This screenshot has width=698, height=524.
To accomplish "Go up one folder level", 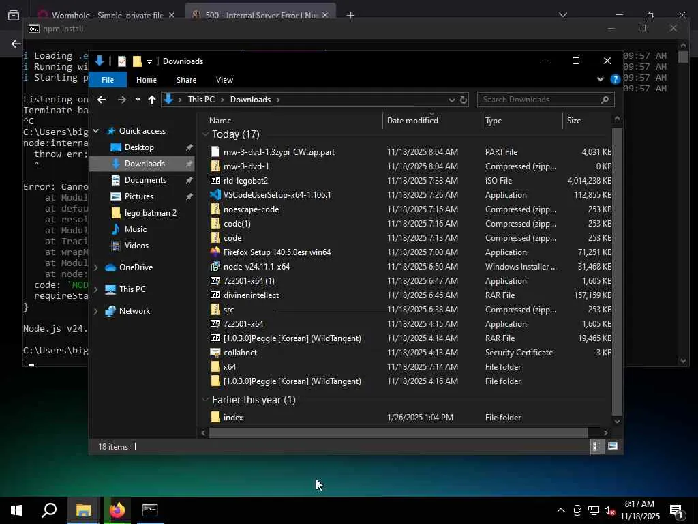I will pyautogui.click(x=152, y=100).
